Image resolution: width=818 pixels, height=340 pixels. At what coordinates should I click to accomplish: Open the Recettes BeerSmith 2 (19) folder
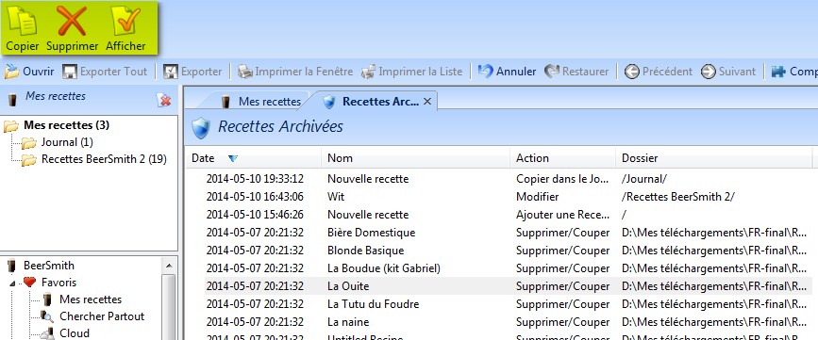coord(104,159)
